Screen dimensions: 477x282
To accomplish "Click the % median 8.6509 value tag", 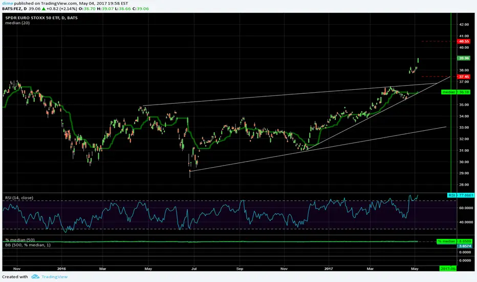I will coord(454,241).
